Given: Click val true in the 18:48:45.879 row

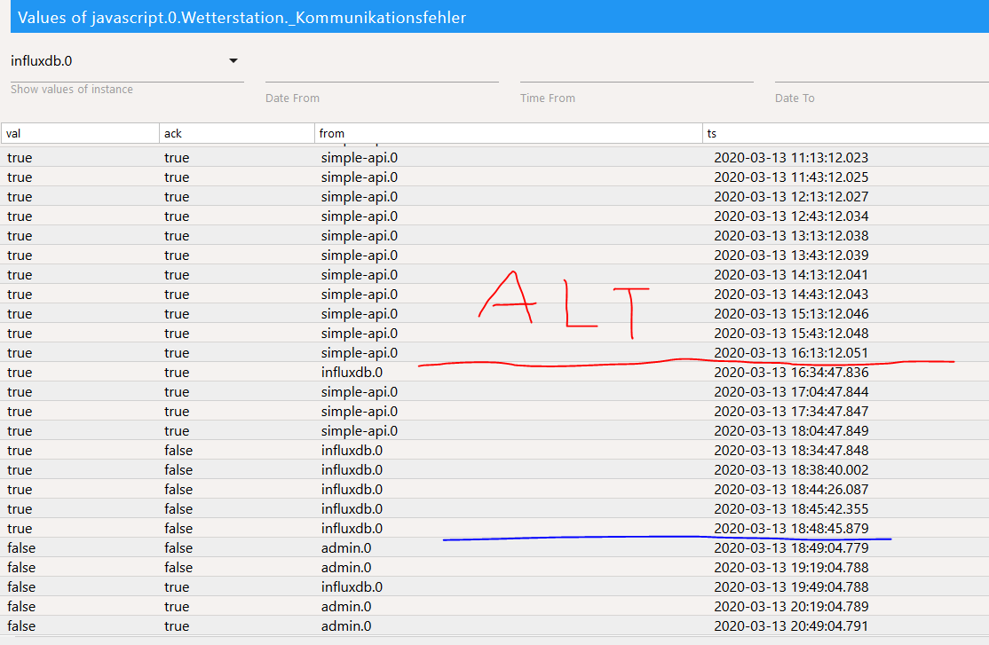Looking at the screenshot, I should click(x=20, y=529).
